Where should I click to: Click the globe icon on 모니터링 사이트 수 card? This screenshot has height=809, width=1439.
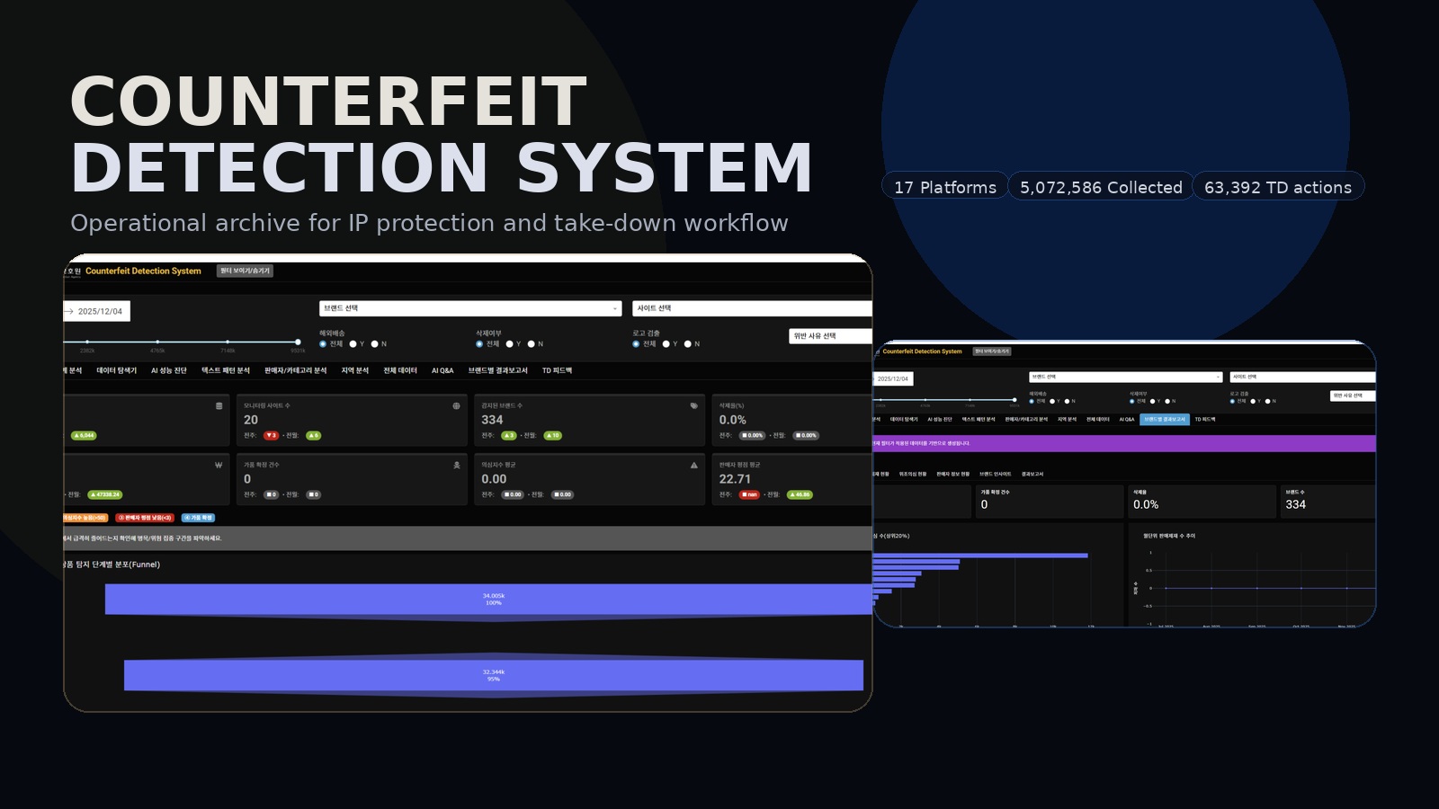pyautogui.click(x=456, y=407)
